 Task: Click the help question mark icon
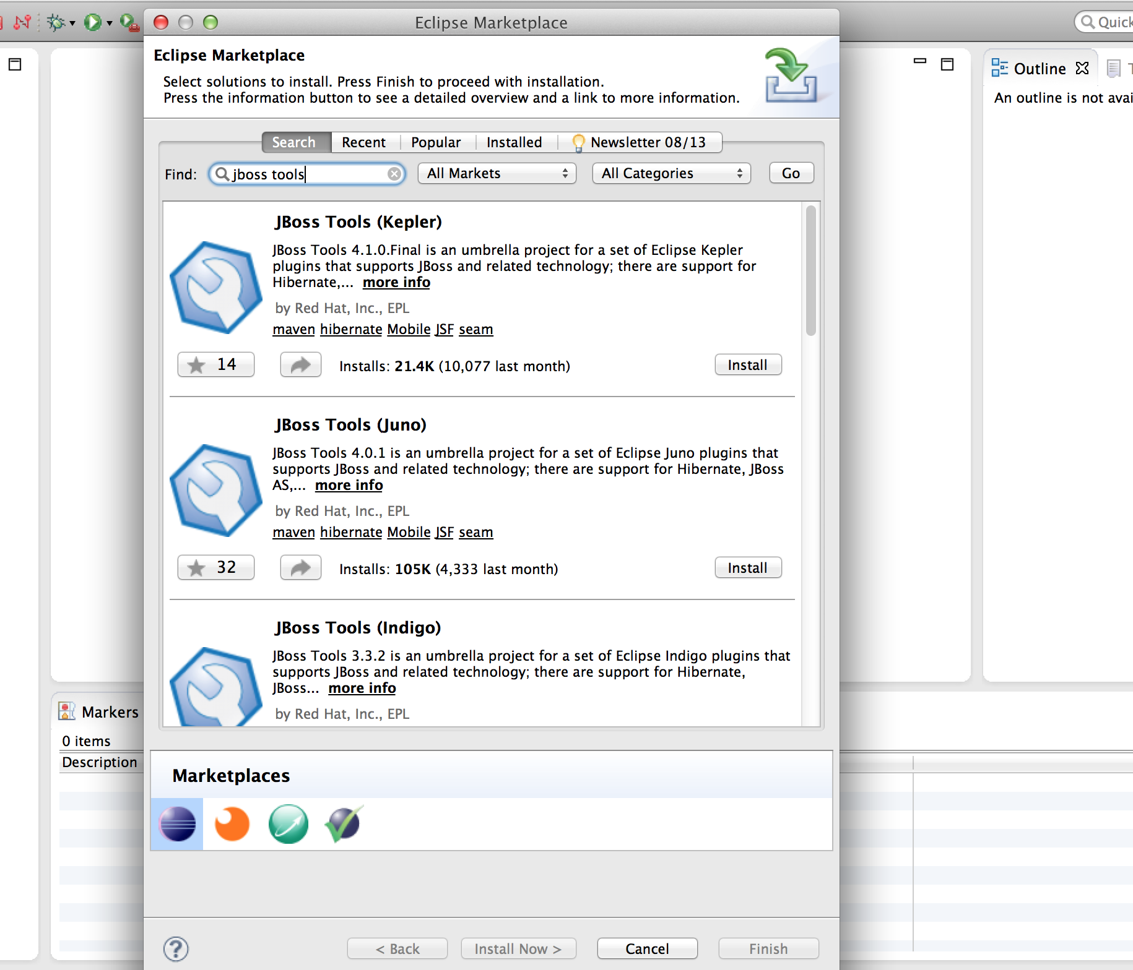(x=176, y=948)
